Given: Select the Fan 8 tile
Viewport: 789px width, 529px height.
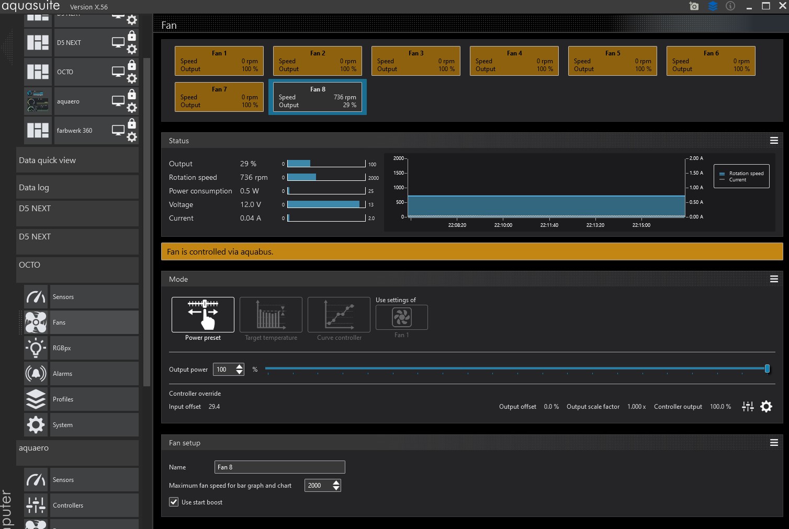Looking at the screenshot, I should click(318, 97).
